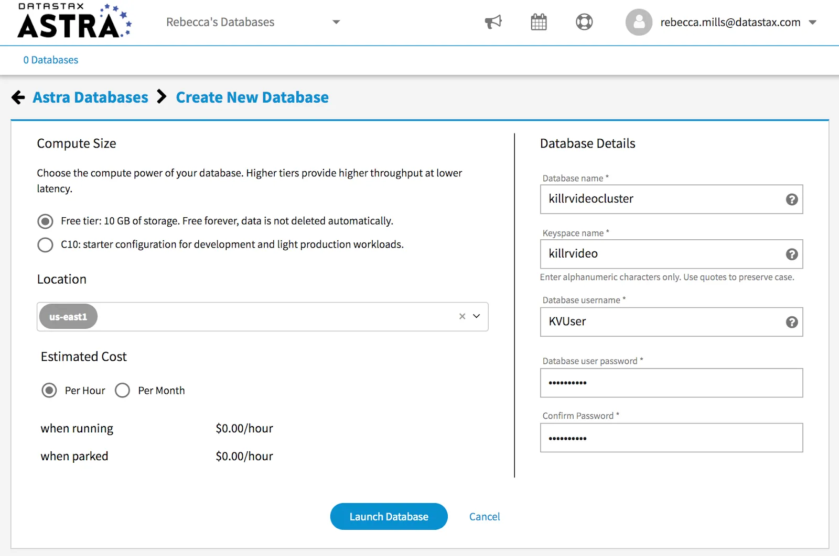Open the announcements megaphone icon
This screenshot has height=556, width=839.
pyautogui.click(x=493, y=22)
